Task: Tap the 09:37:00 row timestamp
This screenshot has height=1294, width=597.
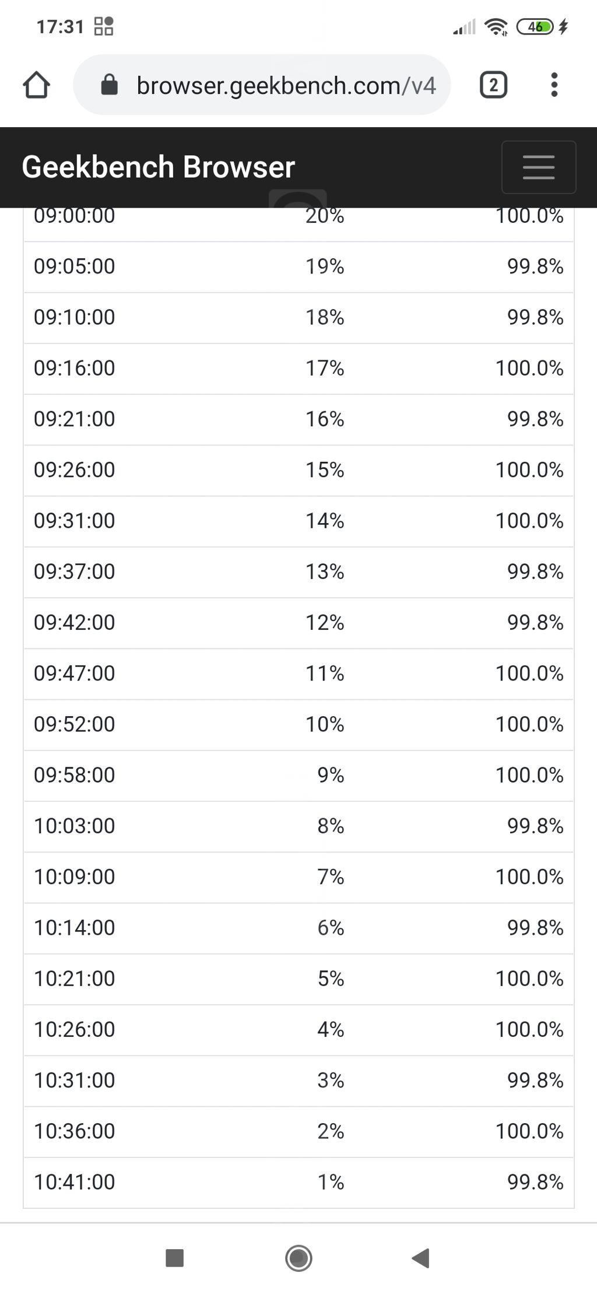Action: coord(75,571)
